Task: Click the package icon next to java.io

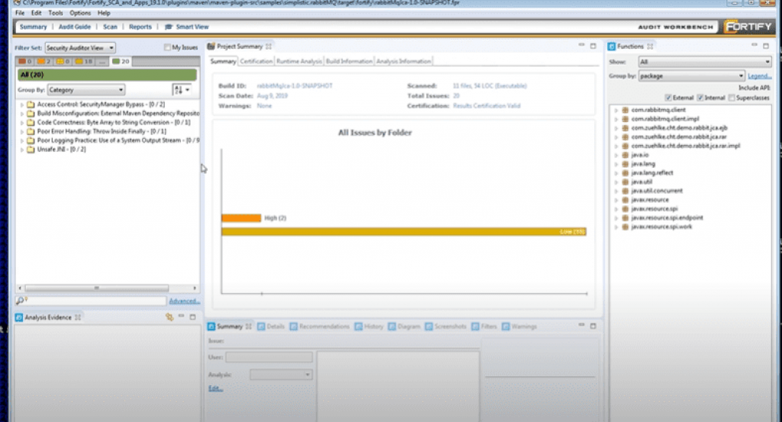Action: [x=625, y=155]
